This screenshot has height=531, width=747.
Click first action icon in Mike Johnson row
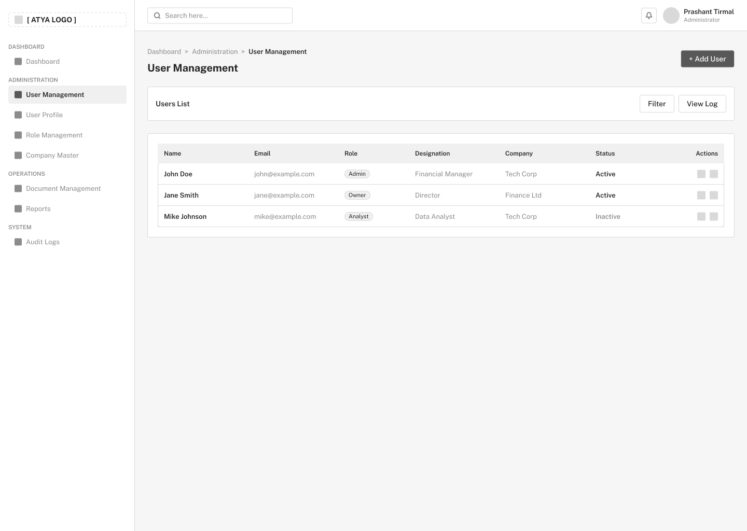(701, 217)
